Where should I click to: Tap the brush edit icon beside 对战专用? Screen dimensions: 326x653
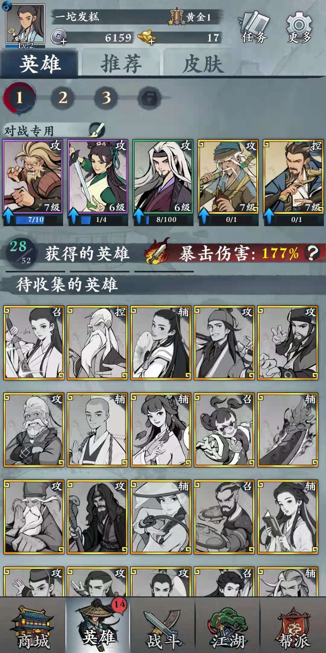97,130
